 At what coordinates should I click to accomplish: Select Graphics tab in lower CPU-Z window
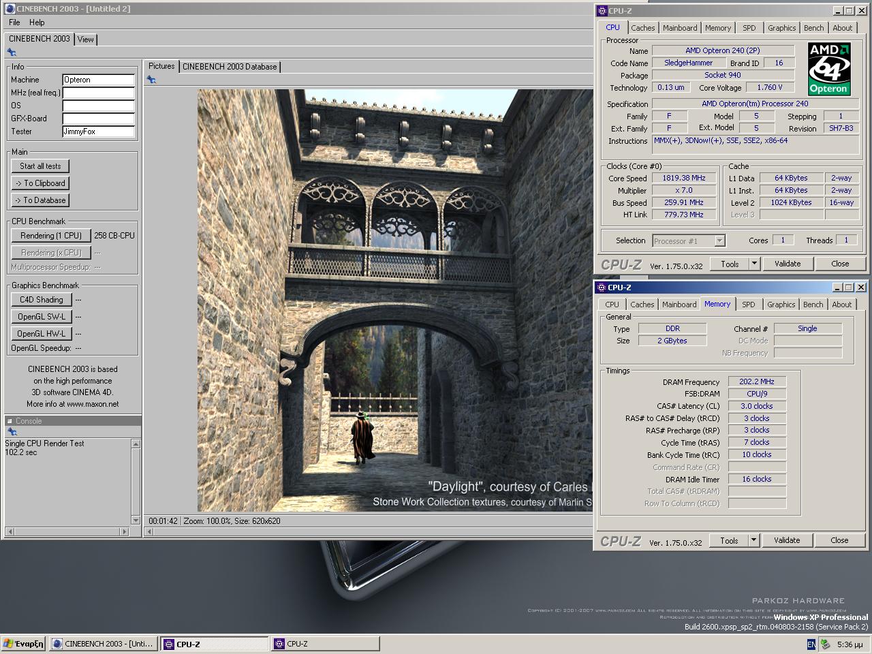point(781,305)
